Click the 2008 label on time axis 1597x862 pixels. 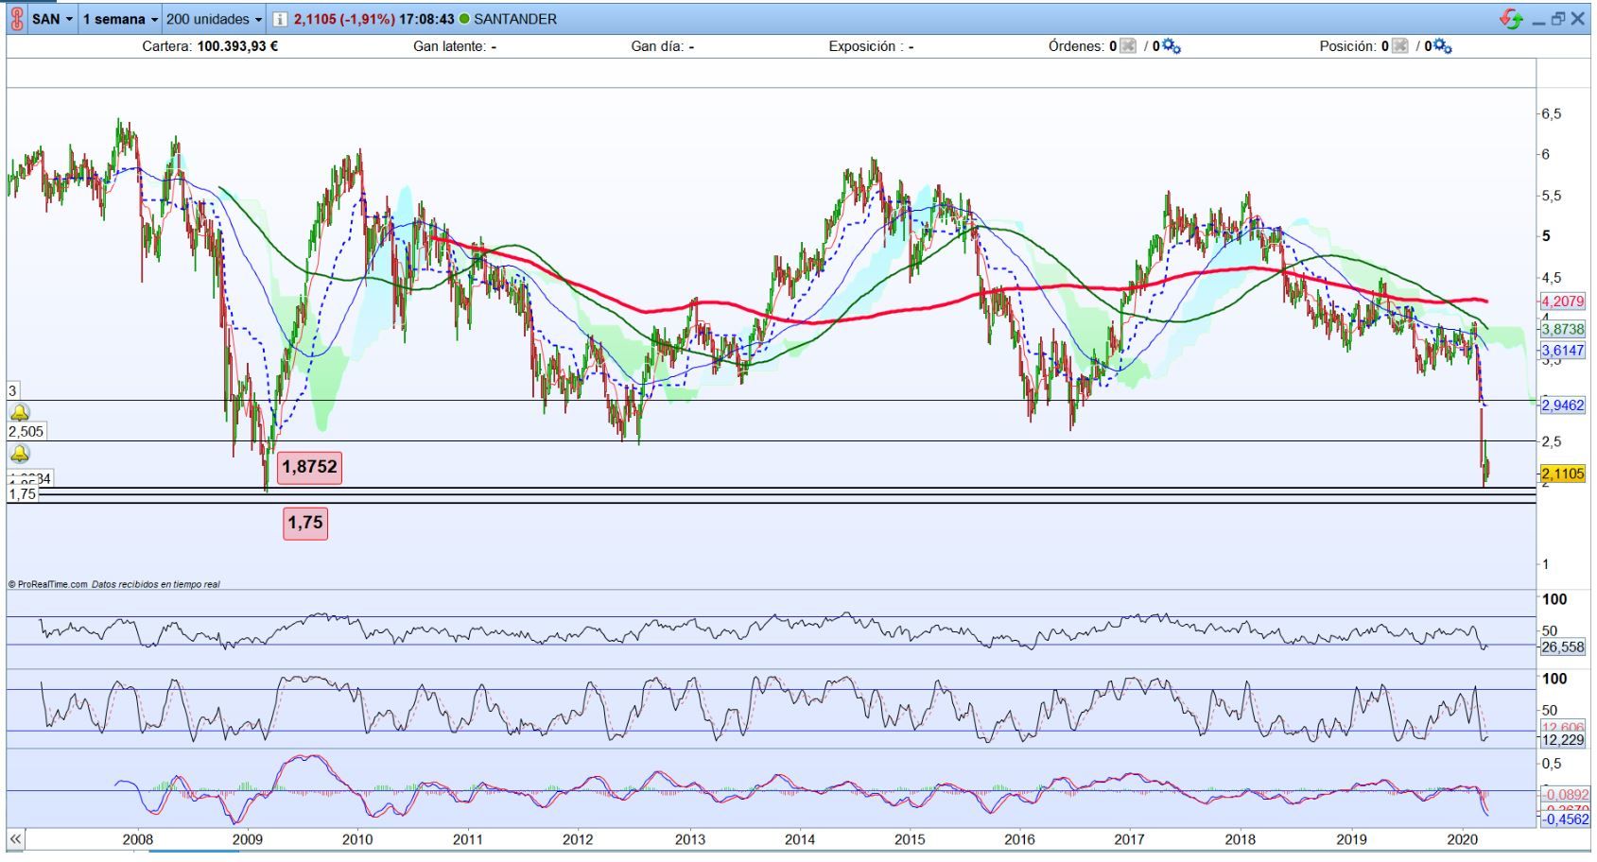tap(138, 839)
